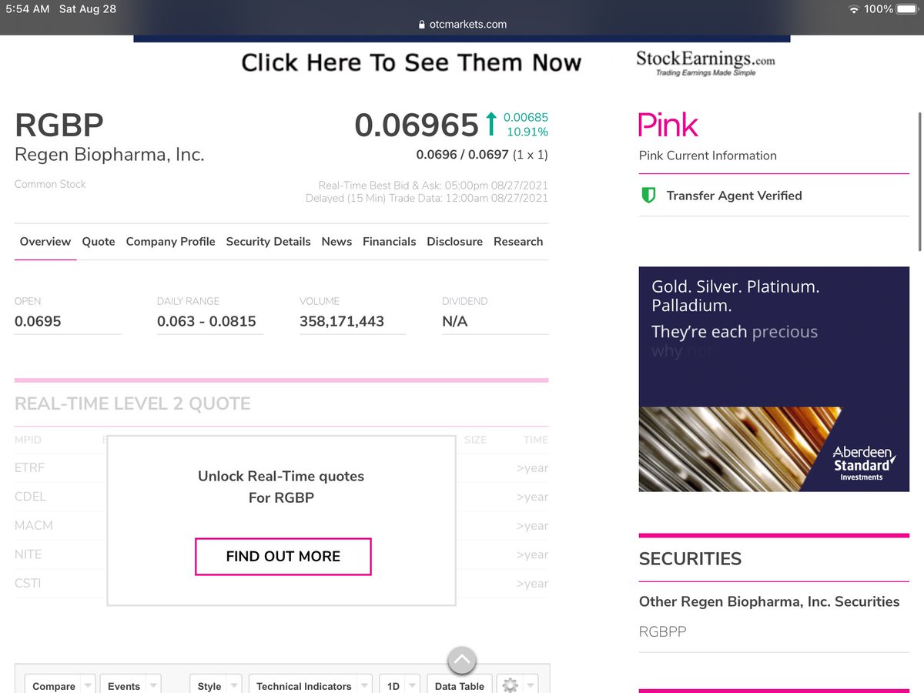Open the RGBPP security link
This screenshot has width=924, height=693.
662,632
